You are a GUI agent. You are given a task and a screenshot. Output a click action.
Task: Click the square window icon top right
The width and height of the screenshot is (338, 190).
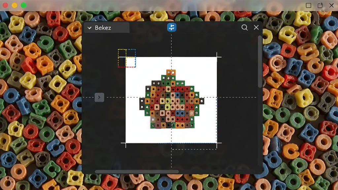[309, 5]
